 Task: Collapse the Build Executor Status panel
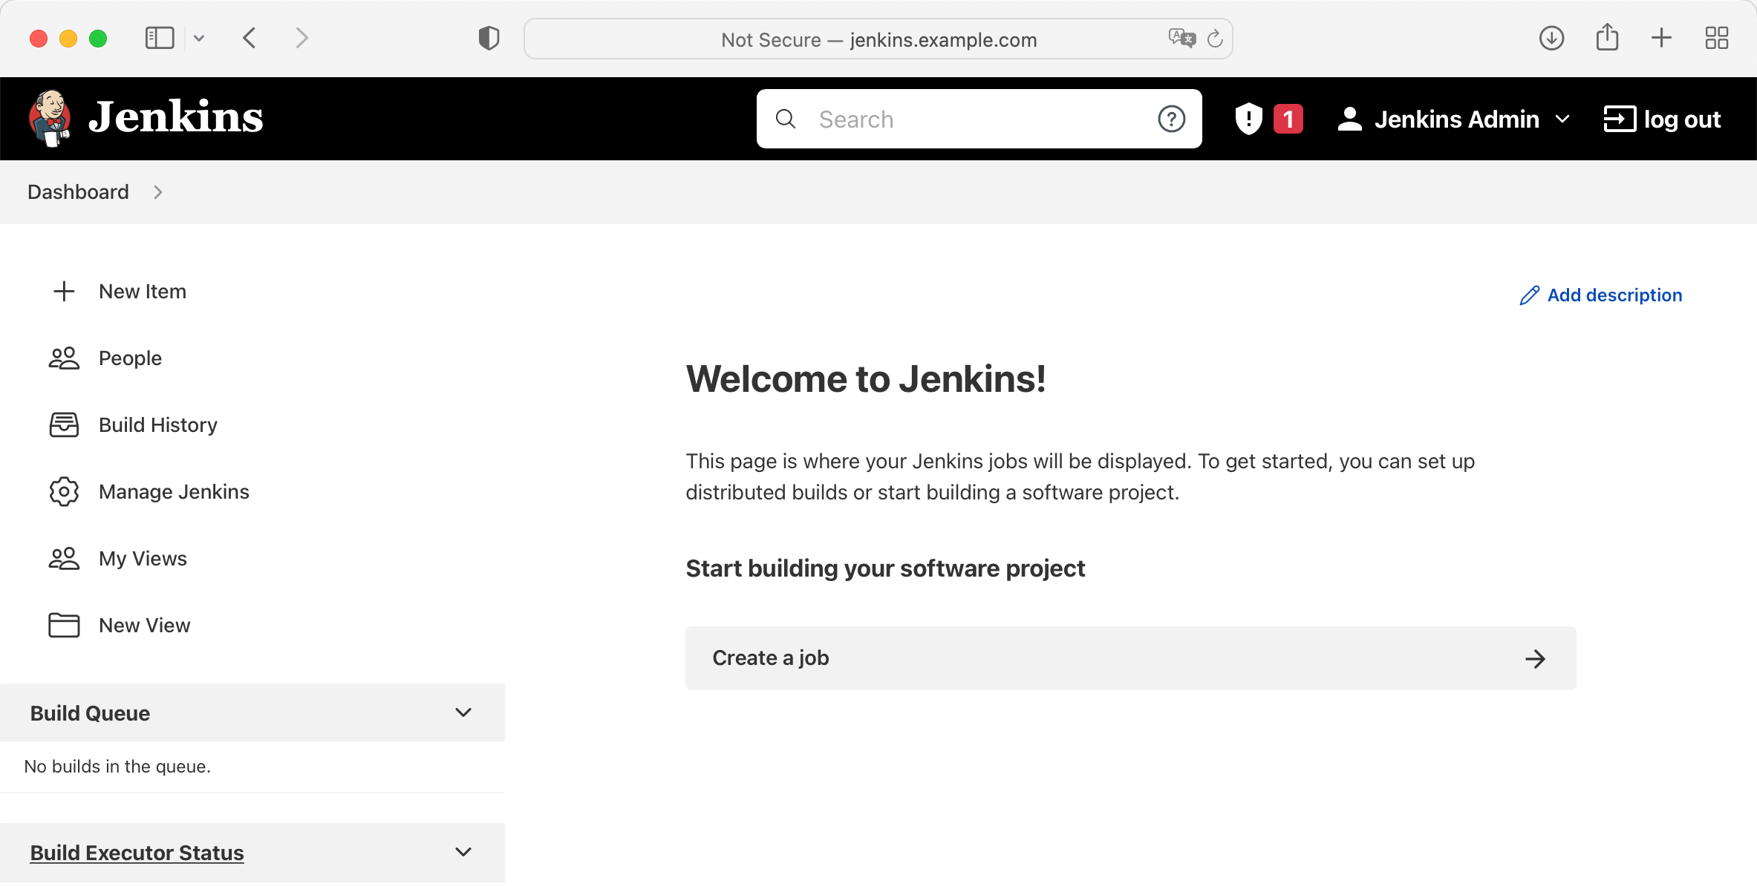463,852
